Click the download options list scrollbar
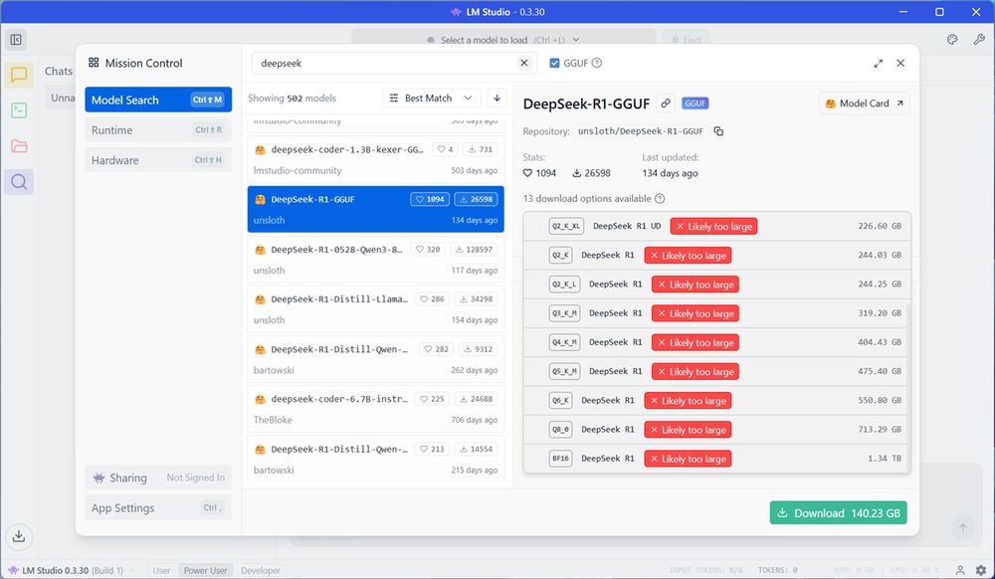 click(908, 387)
